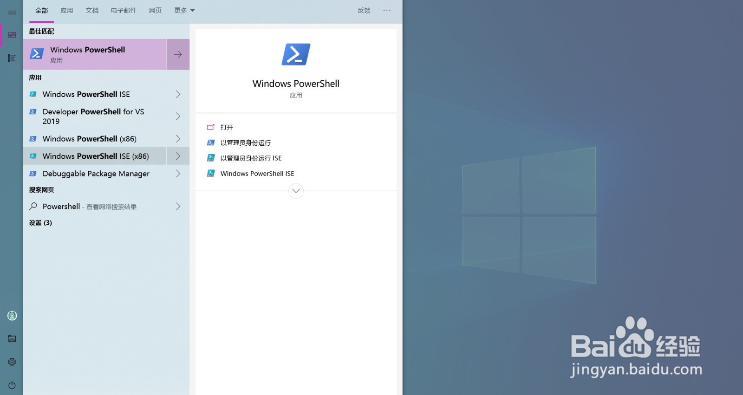The width and height of the screenshot is (743, 395).
Task: Open the 更多 dropdown filter
Action: pyautogui.click(x=184, y=10)
